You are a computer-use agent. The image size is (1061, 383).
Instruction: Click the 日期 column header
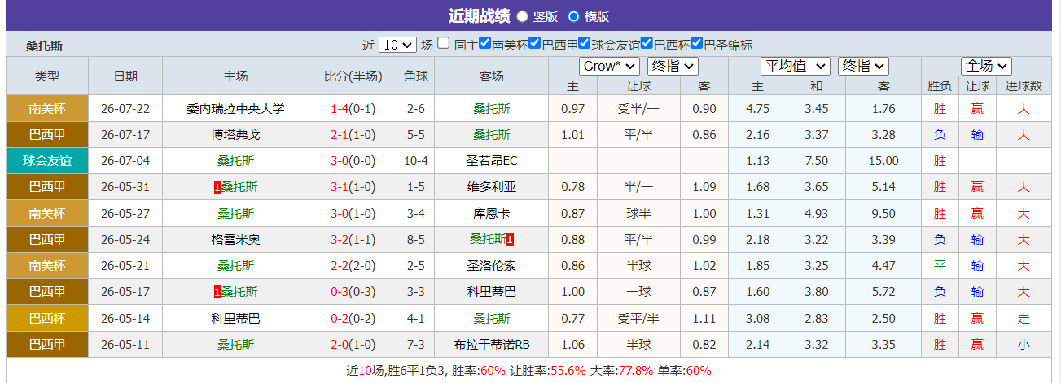pos(125,76)
